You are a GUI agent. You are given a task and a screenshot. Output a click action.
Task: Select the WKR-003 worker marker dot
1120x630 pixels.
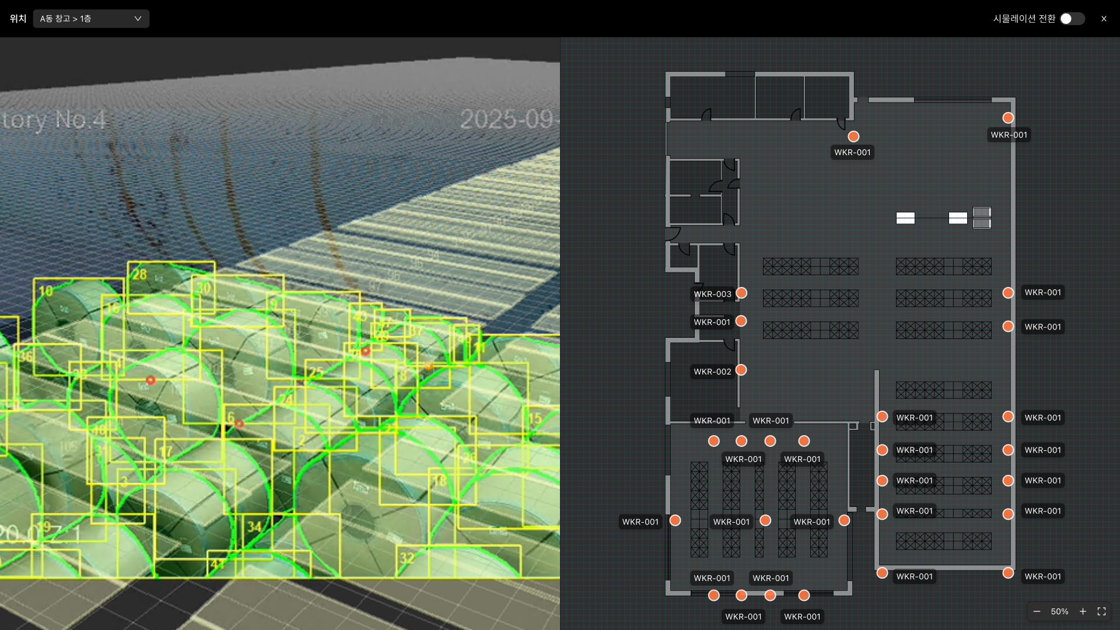click(x=741, y=293)
